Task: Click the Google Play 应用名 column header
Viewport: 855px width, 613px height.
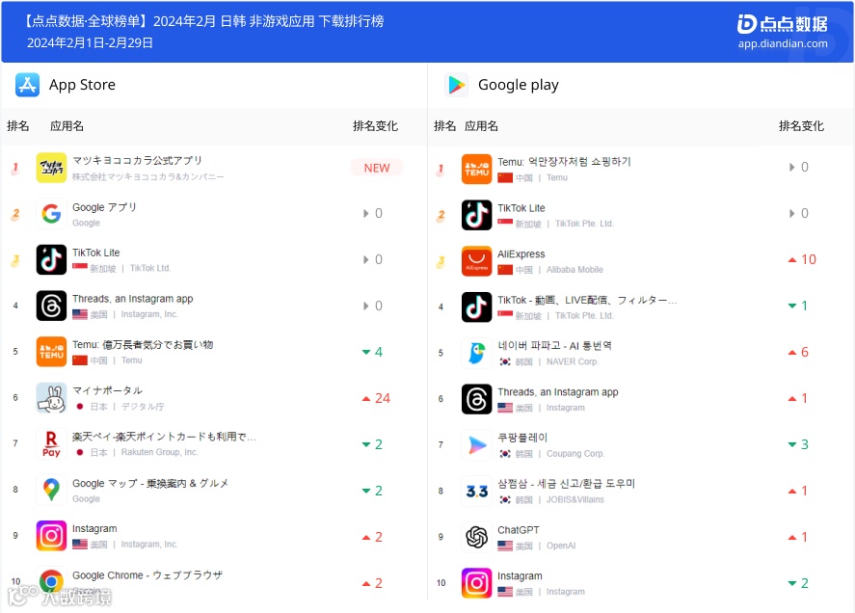Action: [x=481, y=126]
